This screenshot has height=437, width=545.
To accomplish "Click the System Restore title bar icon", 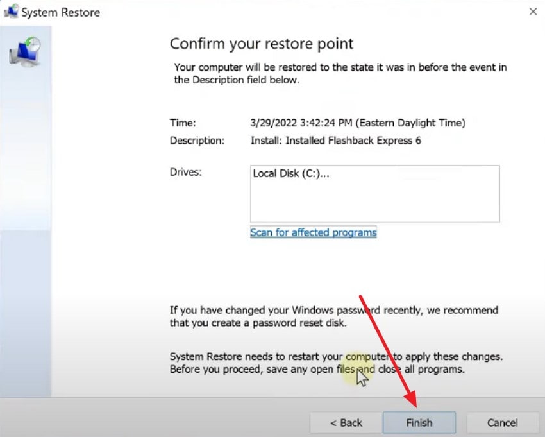I will (x=11, y=12).
